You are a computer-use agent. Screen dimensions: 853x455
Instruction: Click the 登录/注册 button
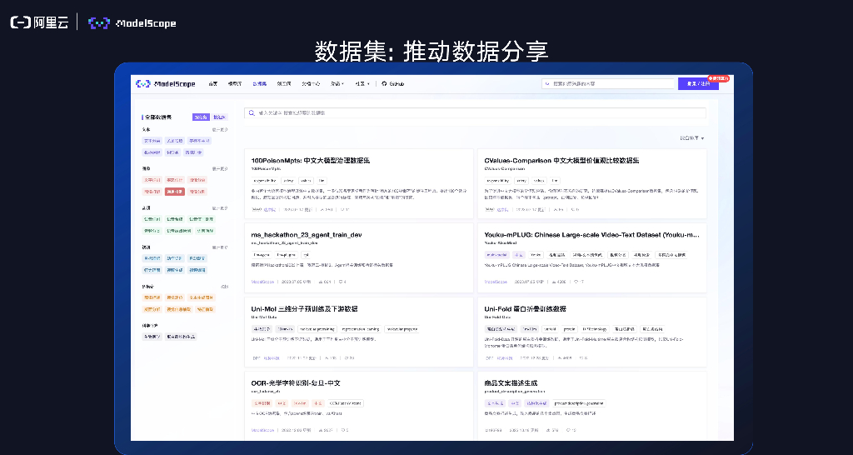[x=698, y=84]
